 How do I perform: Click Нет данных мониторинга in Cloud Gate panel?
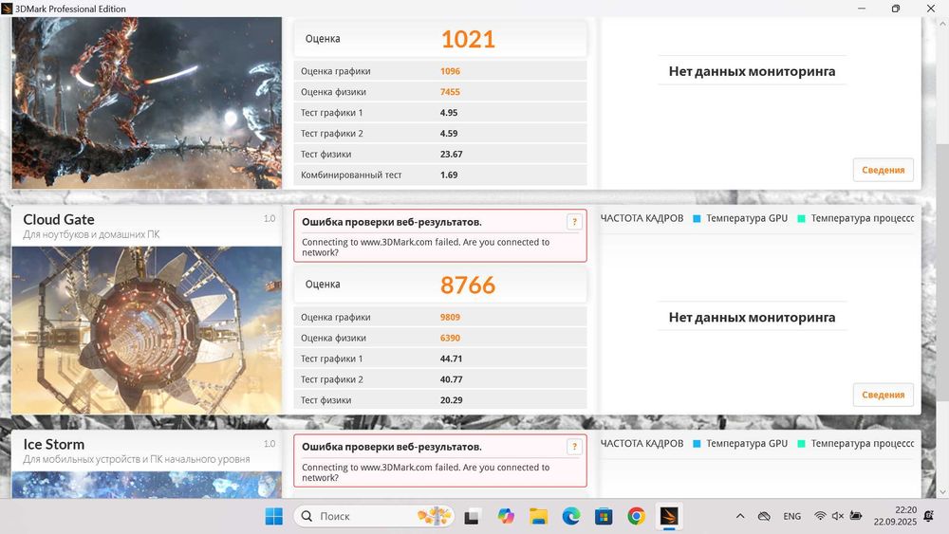(752, 317)
